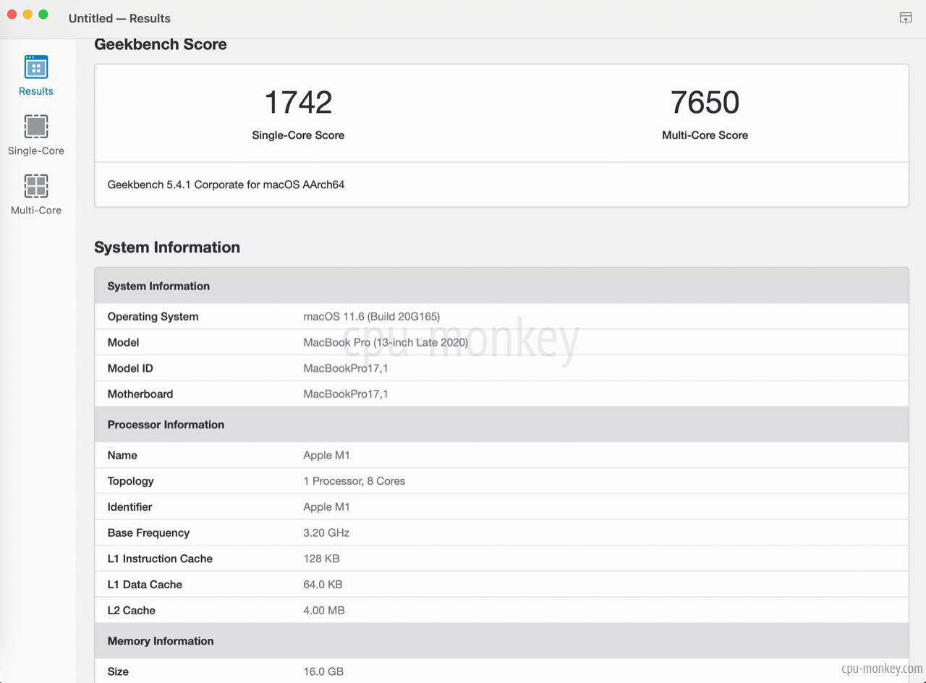Select the dashed single-square Single-Core icon
The height and width of the screenshot is (683, 926).
pyautogui.click(x=35, y=124)
